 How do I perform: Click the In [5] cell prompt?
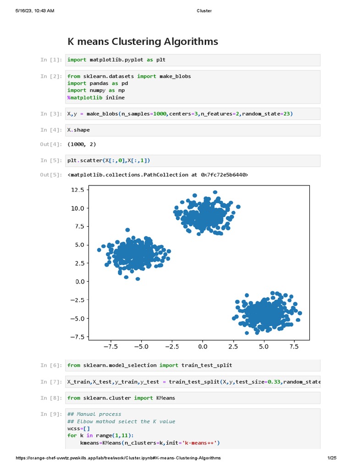click(51, 160)
